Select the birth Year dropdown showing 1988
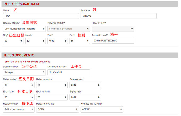Image resolution: width=181 pixels, height=116 pixels. 57,41
